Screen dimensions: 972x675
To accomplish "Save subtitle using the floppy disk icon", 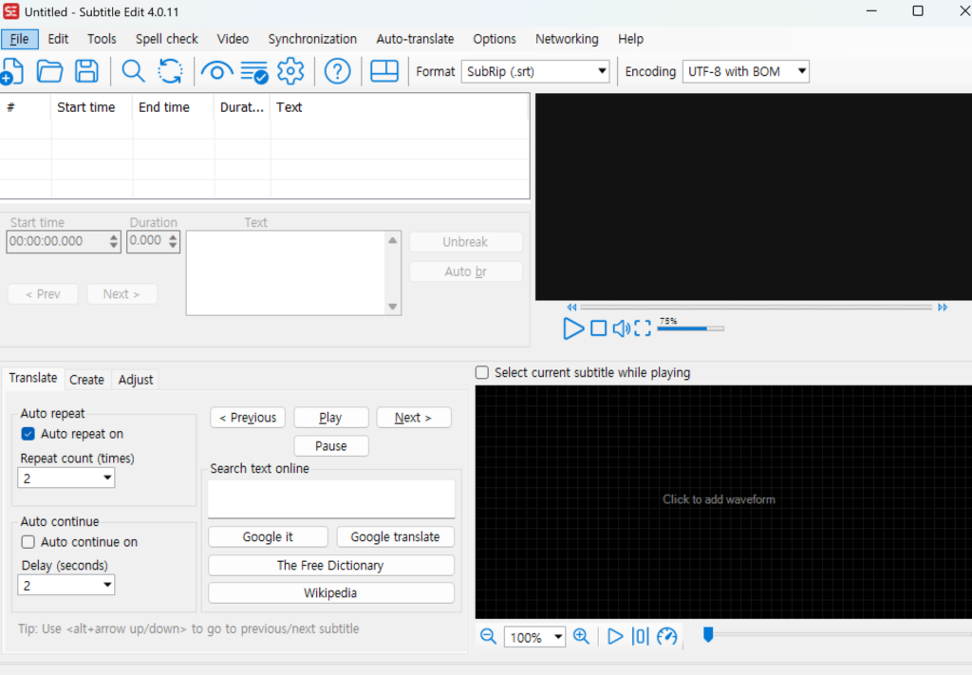I will click(x=86, y=71).
